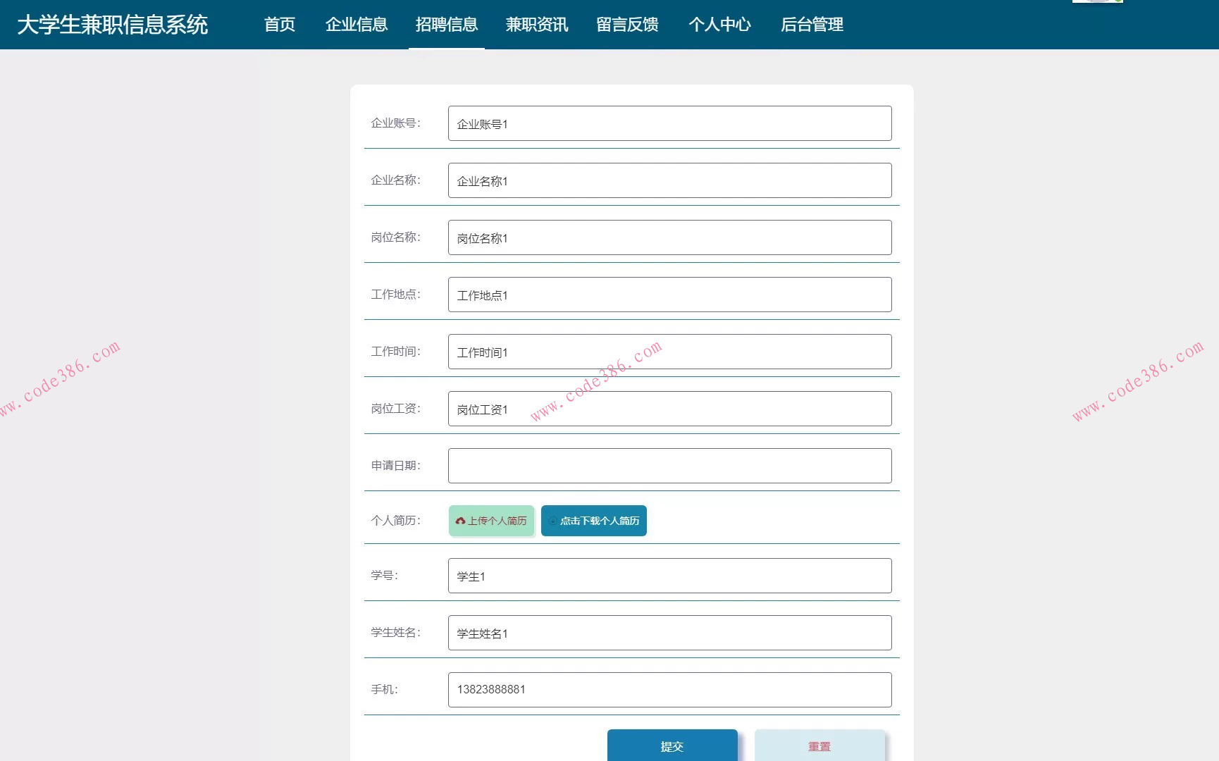Open the user avatar image at top right
The height and width of the screenshot is (761, 1219).
point(1098,4)
